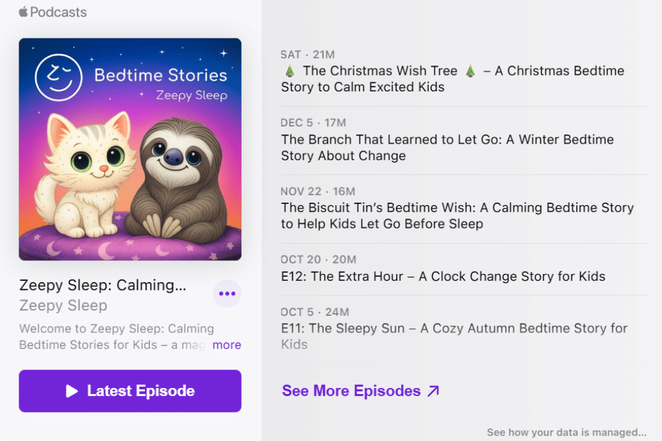
Task: Open the three-dot more options menu
Action: (227, 294)
